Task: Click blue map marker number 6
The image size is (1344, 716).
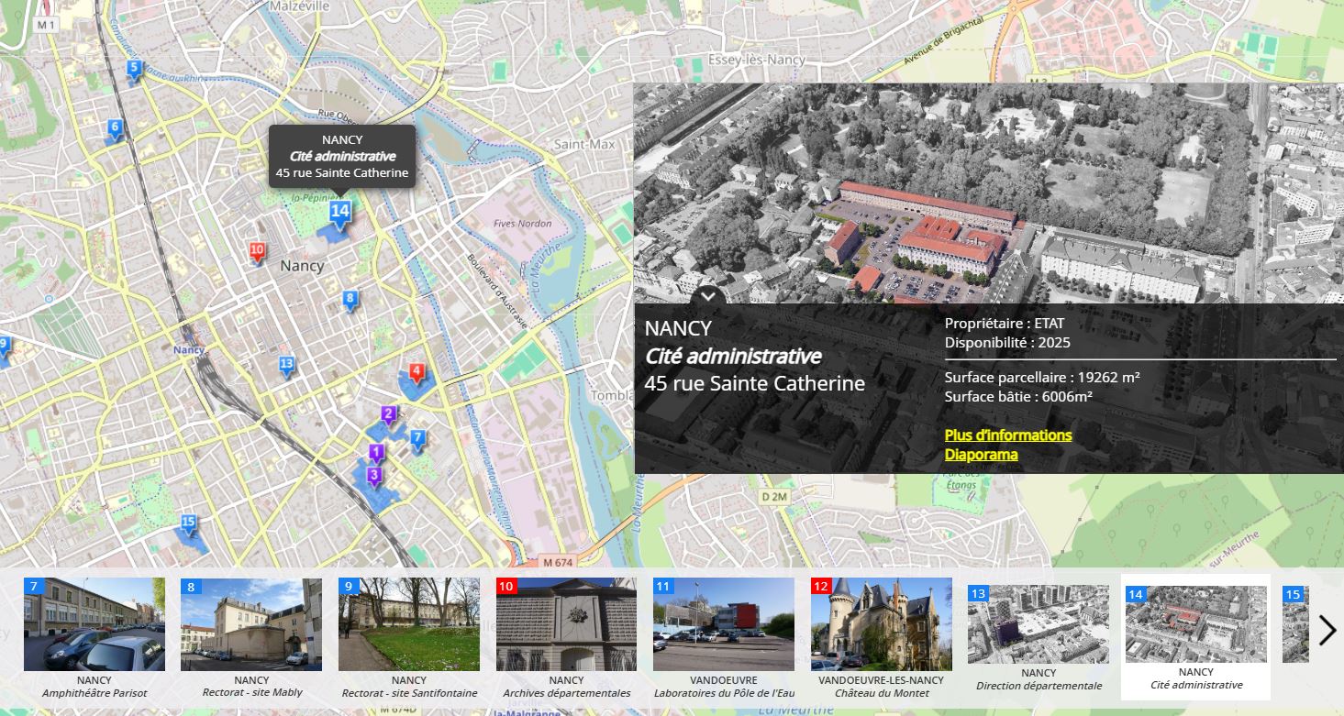Action: (x=115, y=129)
